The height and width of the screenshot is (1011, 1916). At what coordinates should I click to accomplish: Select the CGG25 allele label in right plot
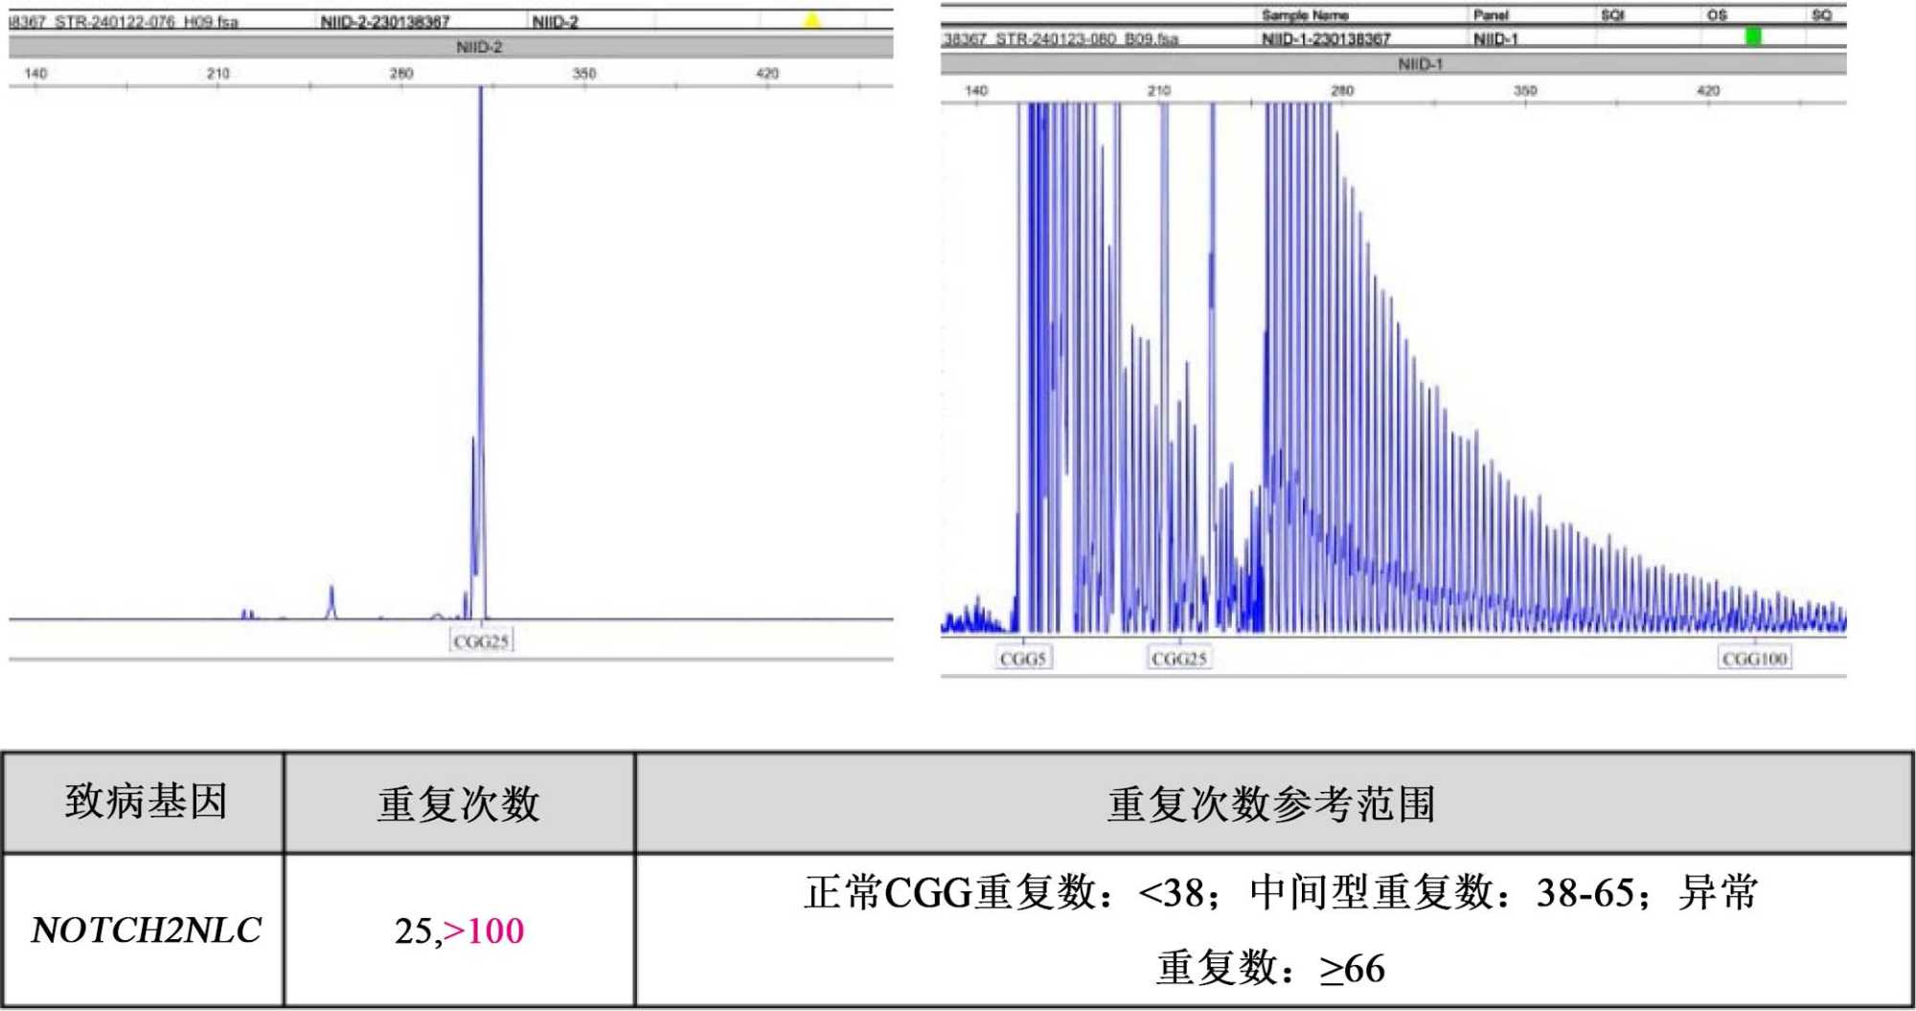[1178, 659]
